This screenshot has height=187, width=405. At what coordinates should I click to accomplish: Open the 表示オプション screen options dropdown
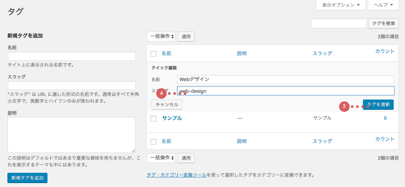pos(340,5)
